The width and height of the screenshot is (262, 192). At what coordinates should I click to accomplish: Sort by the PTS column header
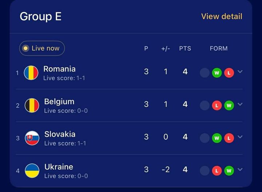coord(185,48)
